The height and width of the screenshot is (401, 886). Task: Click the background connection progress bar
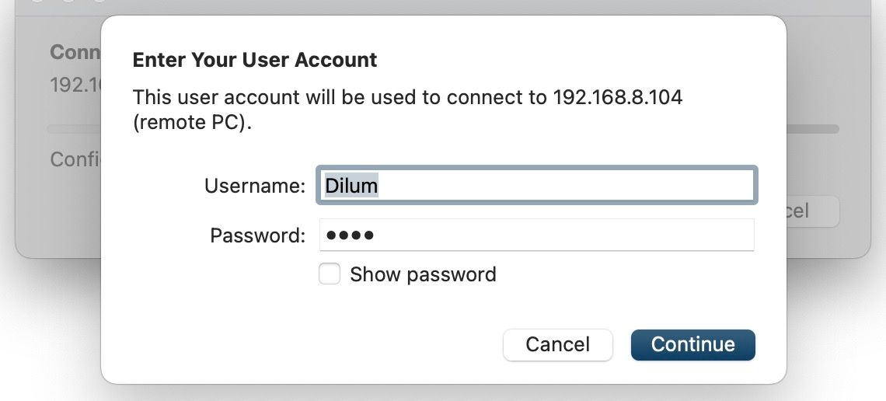point(812,128)
